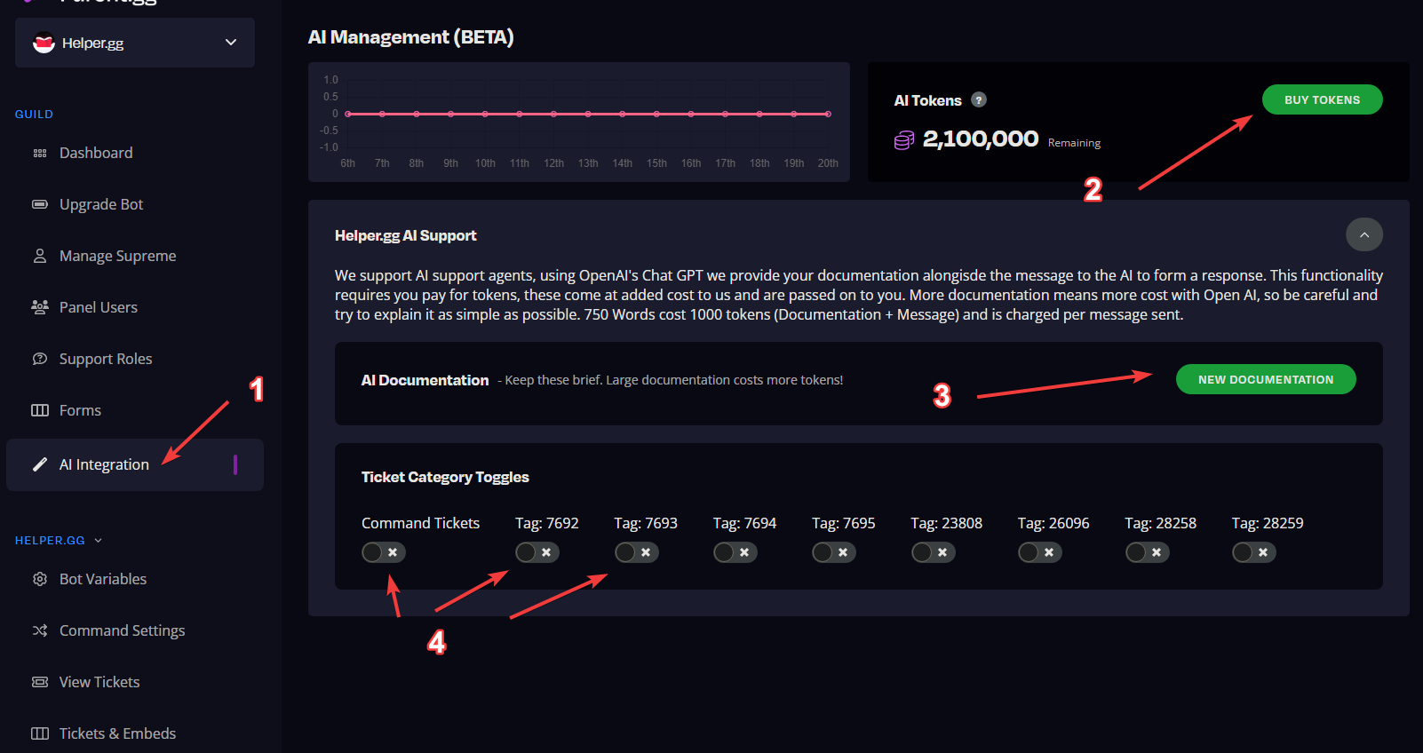Click the AI Documentation label
Screen dimensions: 1423x753
(x=425, y=380)
